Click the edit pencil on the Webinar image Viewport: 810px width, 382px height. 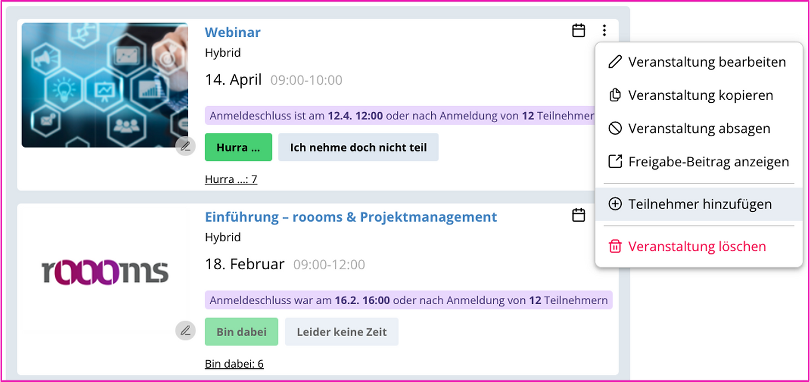pos(186,146)
